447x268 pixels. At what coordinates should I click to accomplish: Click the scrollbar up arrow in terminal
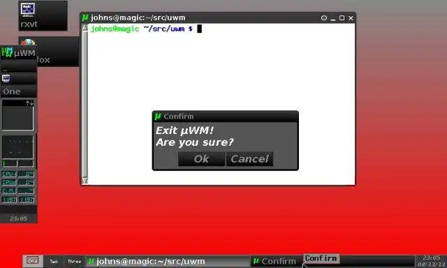pos(85,28)
